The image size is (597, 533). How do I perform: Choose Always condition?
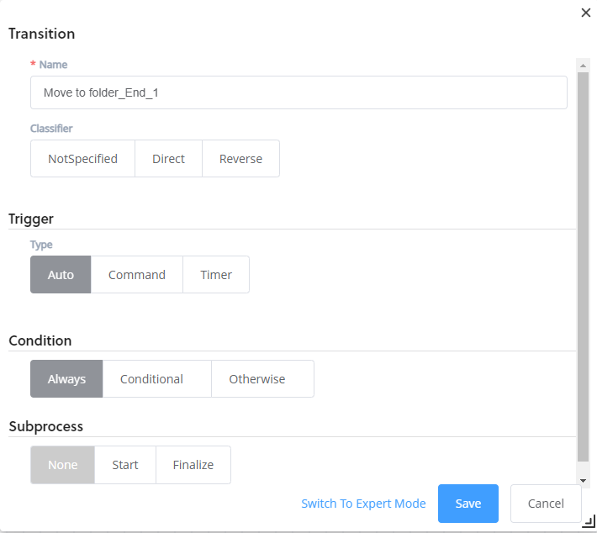coord(66,379)
